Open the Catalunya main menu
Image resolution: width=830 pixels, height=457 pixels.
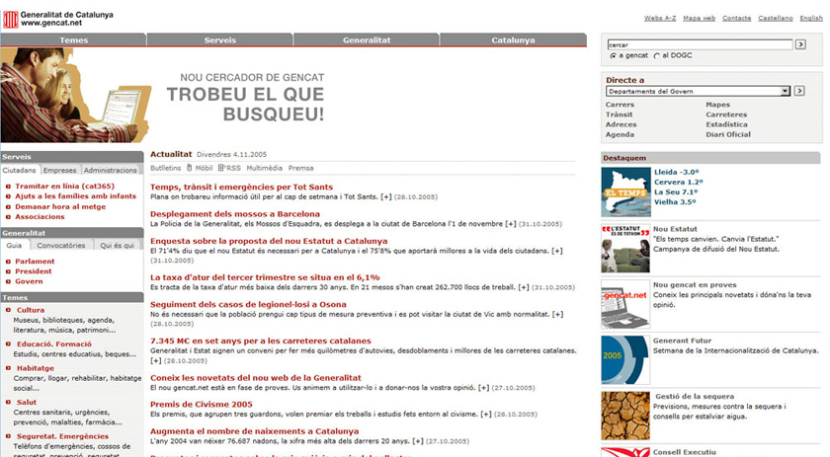(513, 39)
